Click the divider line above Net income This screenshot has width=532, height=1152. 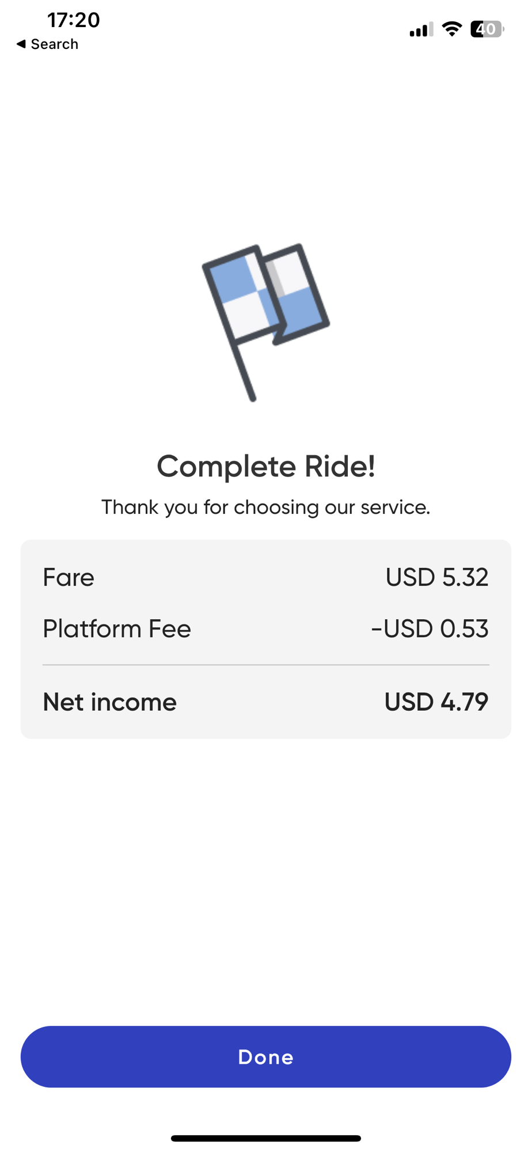[x=265, y=665]
